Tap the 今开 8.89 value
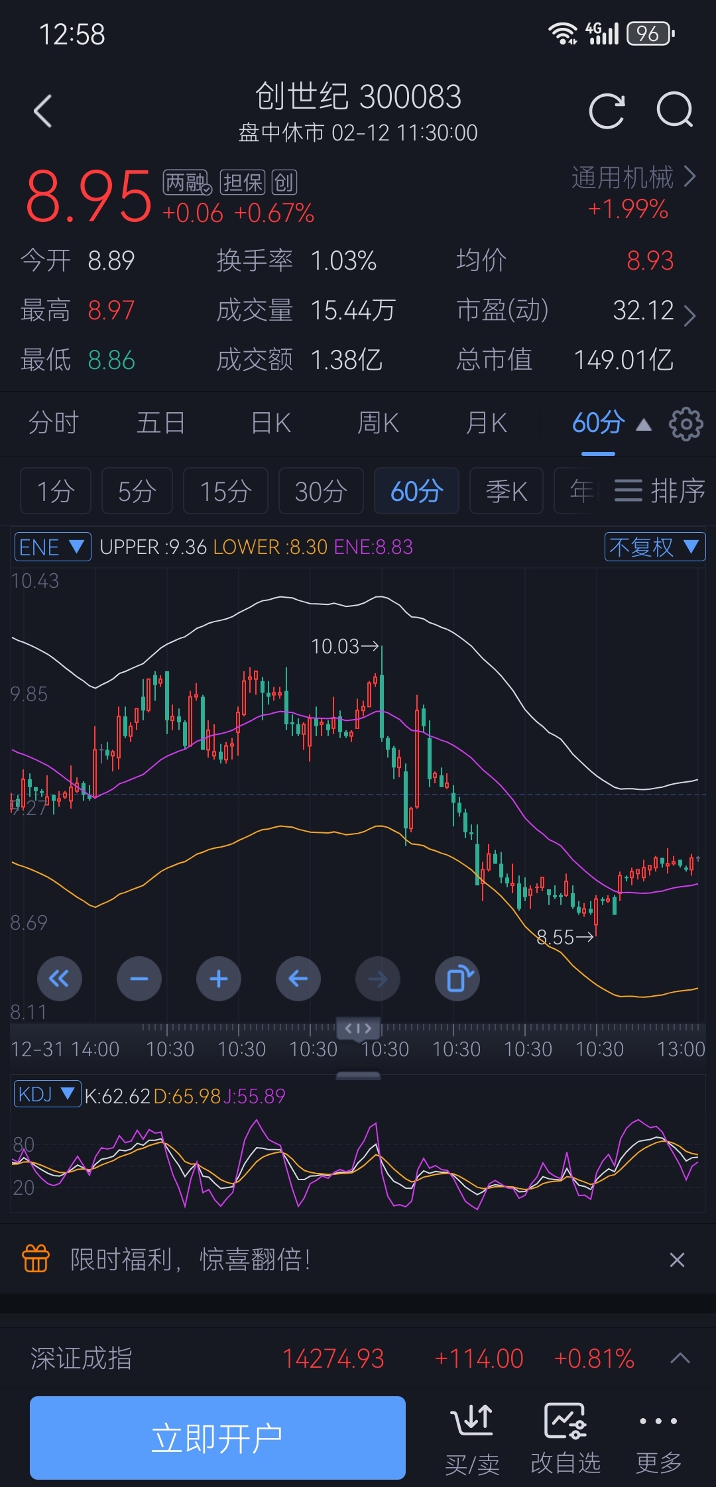The height and width of the screenshot is (1487, 716). (x=111, y=260)
